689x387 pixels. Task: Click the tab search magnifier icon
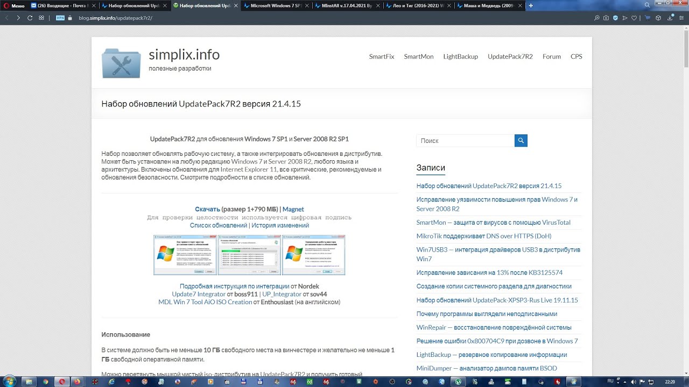[647, 5]
